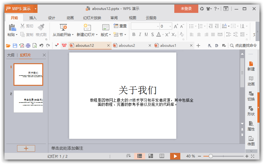This screenshot has height=164, width=264.
Task: Open Print Preview icon
Action: coord(35,46)
